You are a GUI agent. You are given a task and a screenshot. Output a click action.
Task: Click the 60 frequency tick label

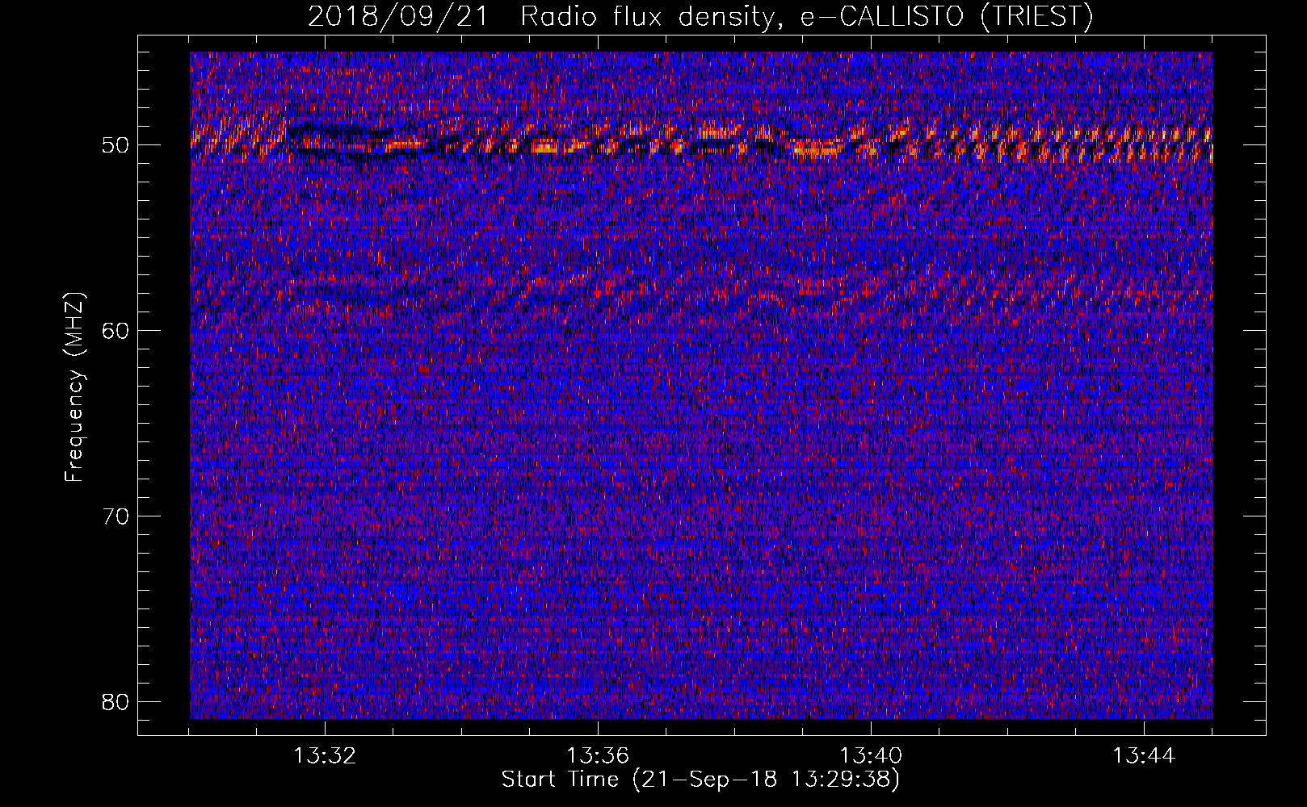click(x=116, y=330)
